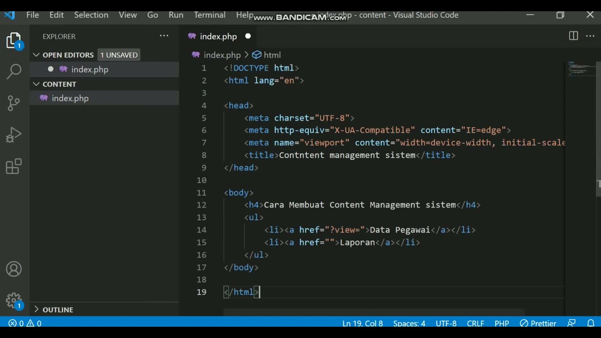Collapse the Open Editors section
This screenshot has height=338, width=601.
click(x=36, y=55)
